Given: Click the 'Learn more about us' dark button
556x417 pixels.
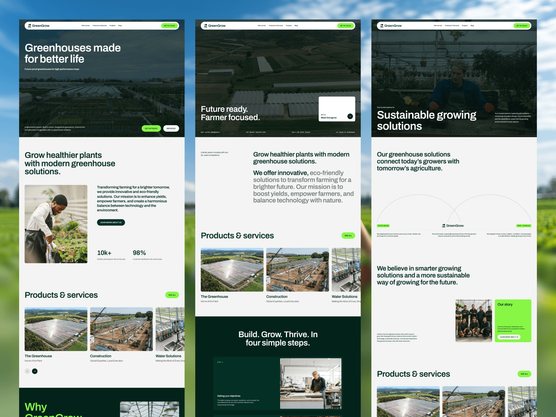Looking at the screenshot, I should (111, 222).
